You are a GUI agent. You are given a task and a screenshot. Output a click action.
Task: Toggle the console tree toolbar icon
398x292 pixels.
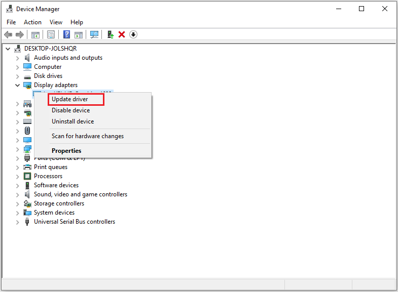[x=35, y=35]
